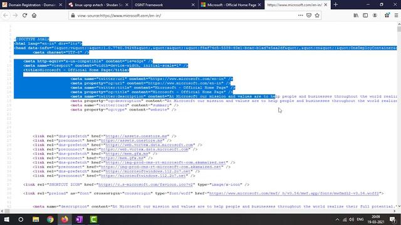The image size is (401, 225).
Task: Open the mwfmdl2-v3.54.woff2 font link
Action: pos(294,193)
